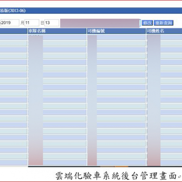Screen dimensions: 182x182
Task: Click the 重新查詢 button
Action: pos(163,23)
